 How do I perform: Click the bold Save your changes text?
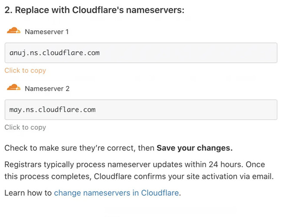tap(194, 148)
